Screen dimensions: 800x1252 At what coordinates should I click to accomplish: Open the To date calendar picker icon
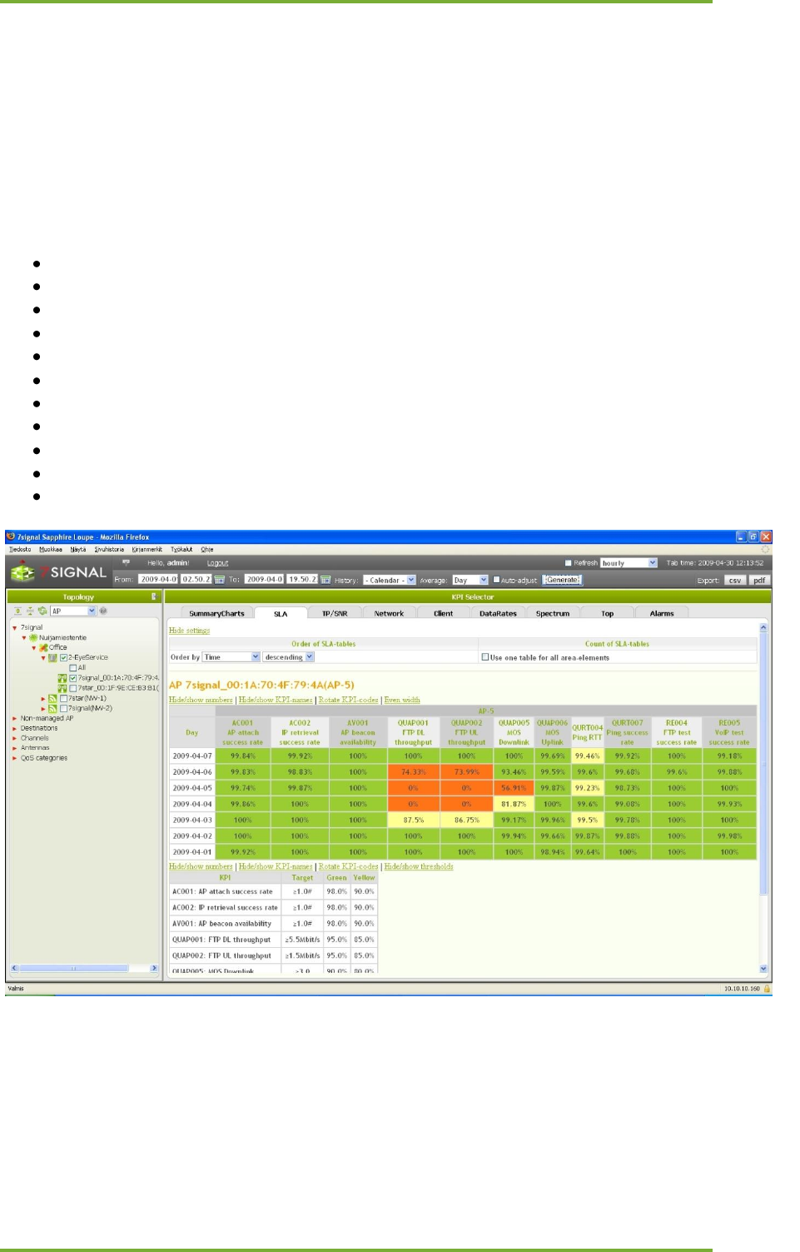[x=326, y=579]
